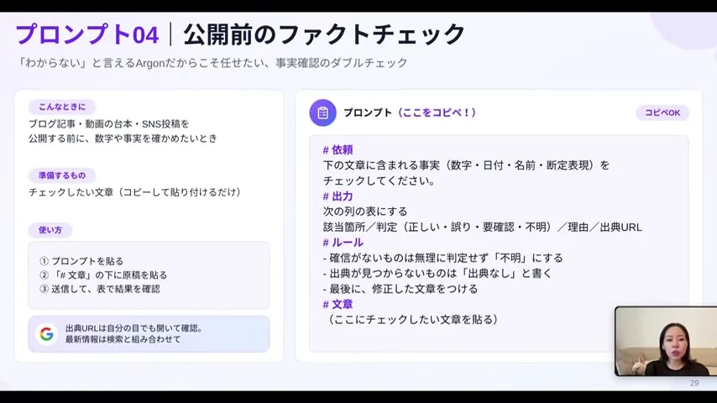The height and width of the screenshot is (403, 717).
Task: Click the line チェックしてください。
Action: [379, 181]
